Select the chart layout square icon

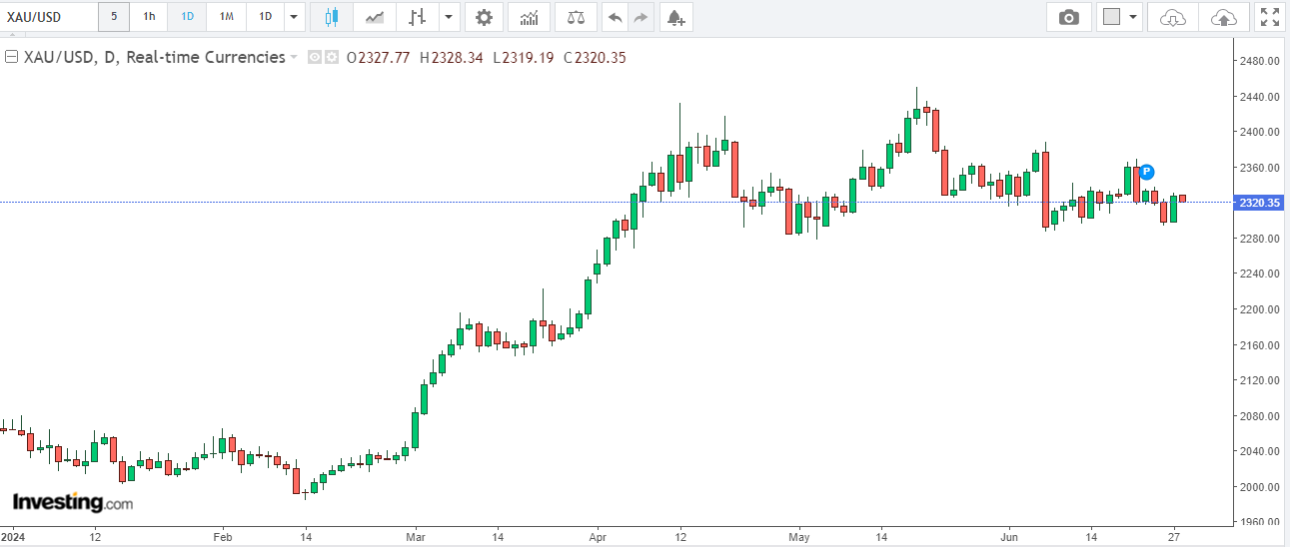[1111, 17]
